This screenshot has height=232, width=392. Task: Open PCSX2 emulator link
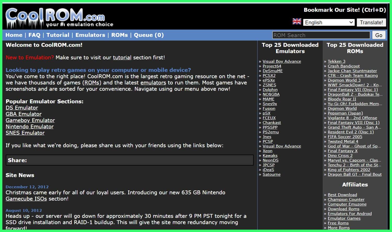click(269, 76)
